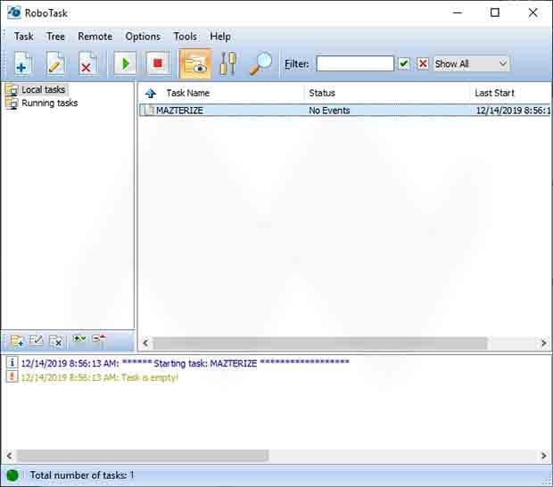Open the Show All dropdown
Screen dimensions: 553x487
click(472, 64)
